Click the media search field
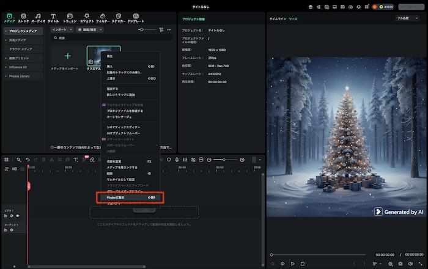Viewport: 428px width, 269px height. pyautogui.click(x=112, y=38)
